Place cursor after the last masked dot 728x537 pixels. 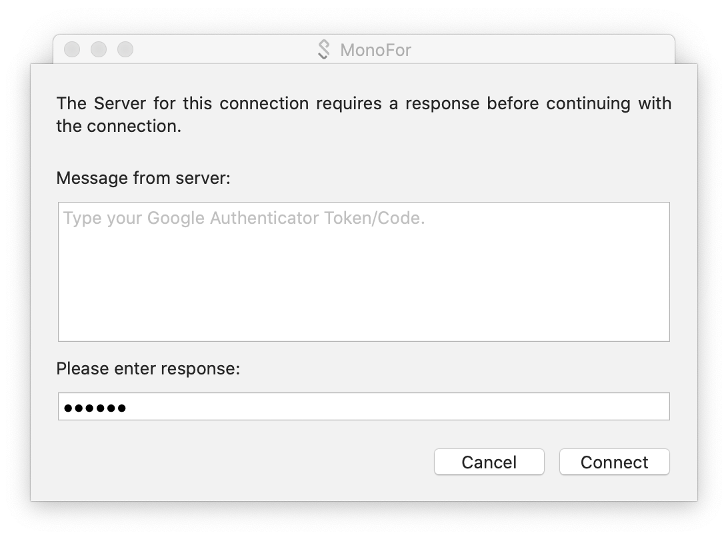point(127,407)
